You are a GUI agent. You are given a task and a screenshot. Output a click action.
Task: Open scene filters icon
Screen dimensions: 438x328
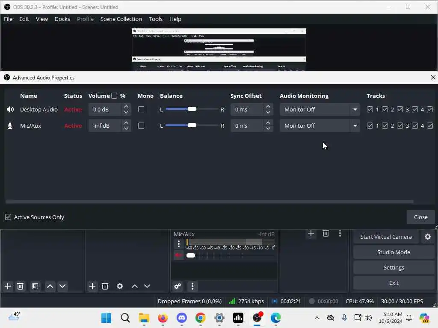[35, 286]
